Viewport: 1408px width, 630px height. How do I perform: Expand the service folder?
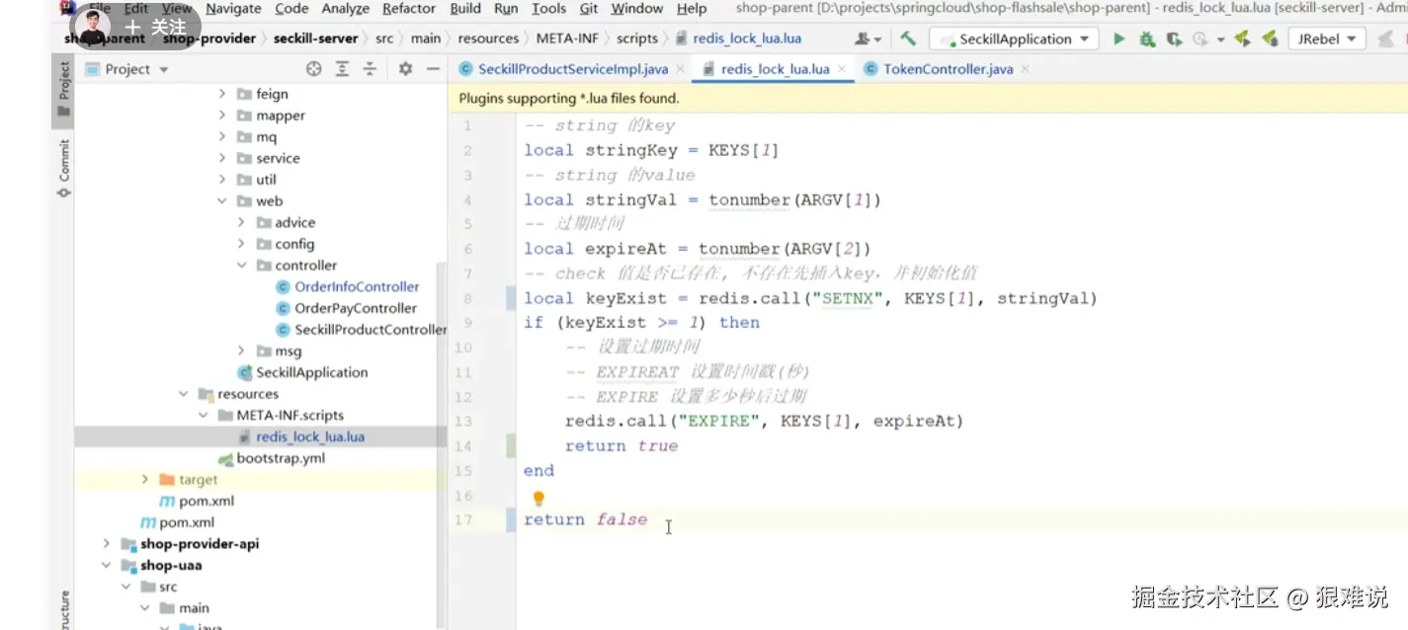tap(222, 158)
